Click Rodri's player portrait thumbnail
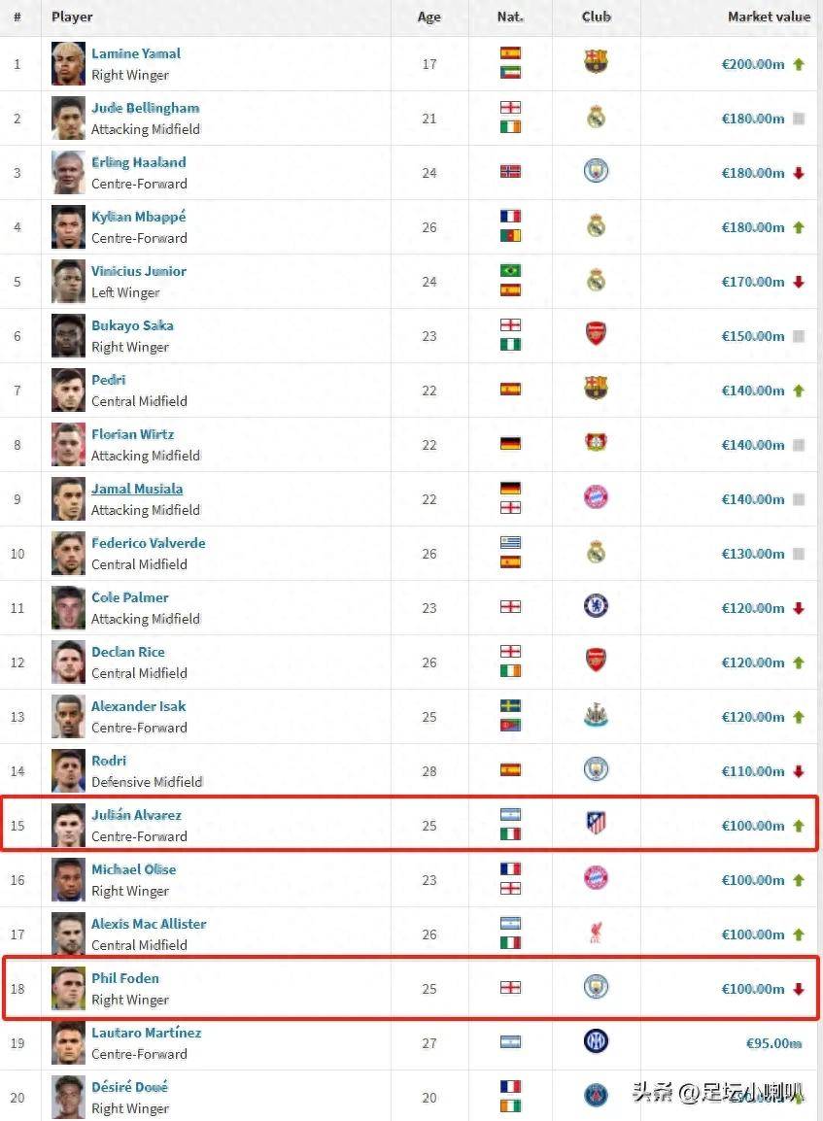Image resolution: width=823 pixels, height=1121 pixels. coord(69,770)
